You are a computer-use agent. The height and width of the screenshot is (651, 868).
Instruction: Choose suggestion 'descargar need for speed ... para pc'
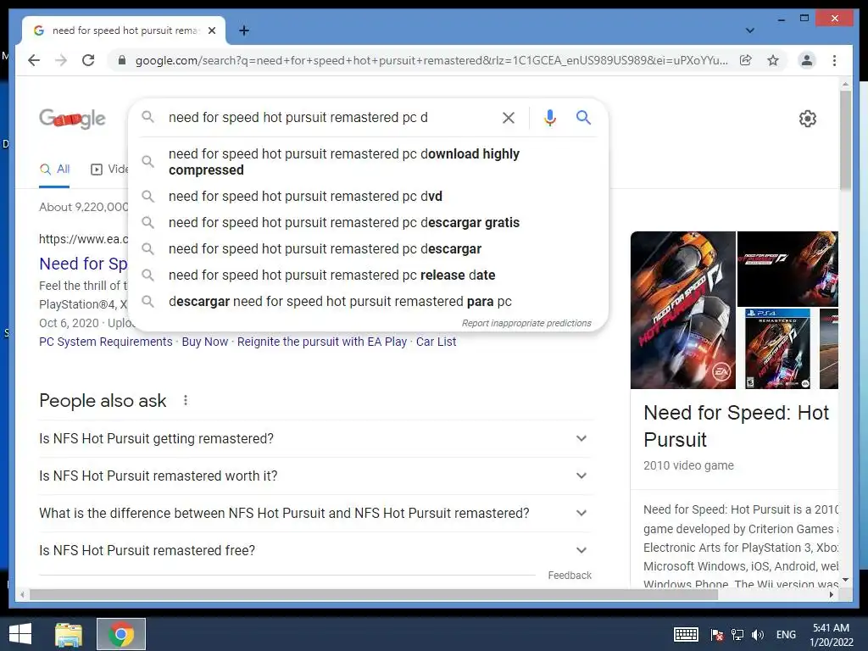368,302
